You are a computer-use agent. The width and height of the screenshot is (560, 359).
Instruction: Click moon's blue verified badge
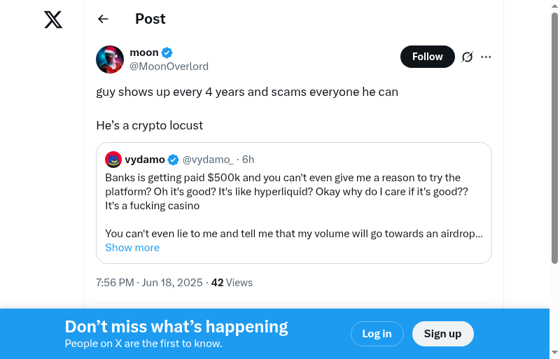tap(167, 52)
